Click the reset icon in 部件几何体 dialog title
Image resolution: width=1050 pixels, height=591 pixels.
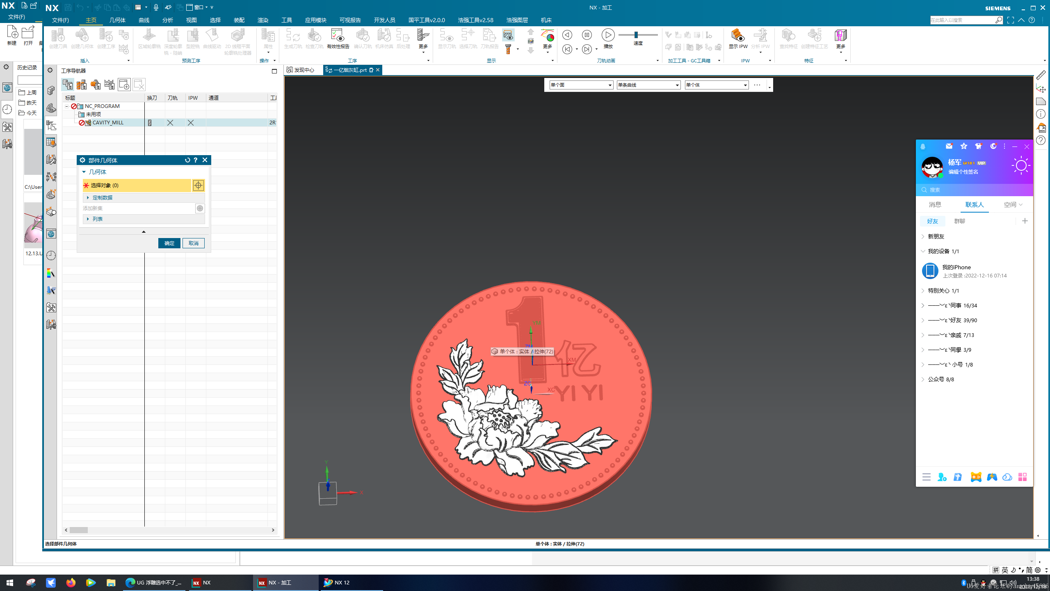click(x=187, y=160)
